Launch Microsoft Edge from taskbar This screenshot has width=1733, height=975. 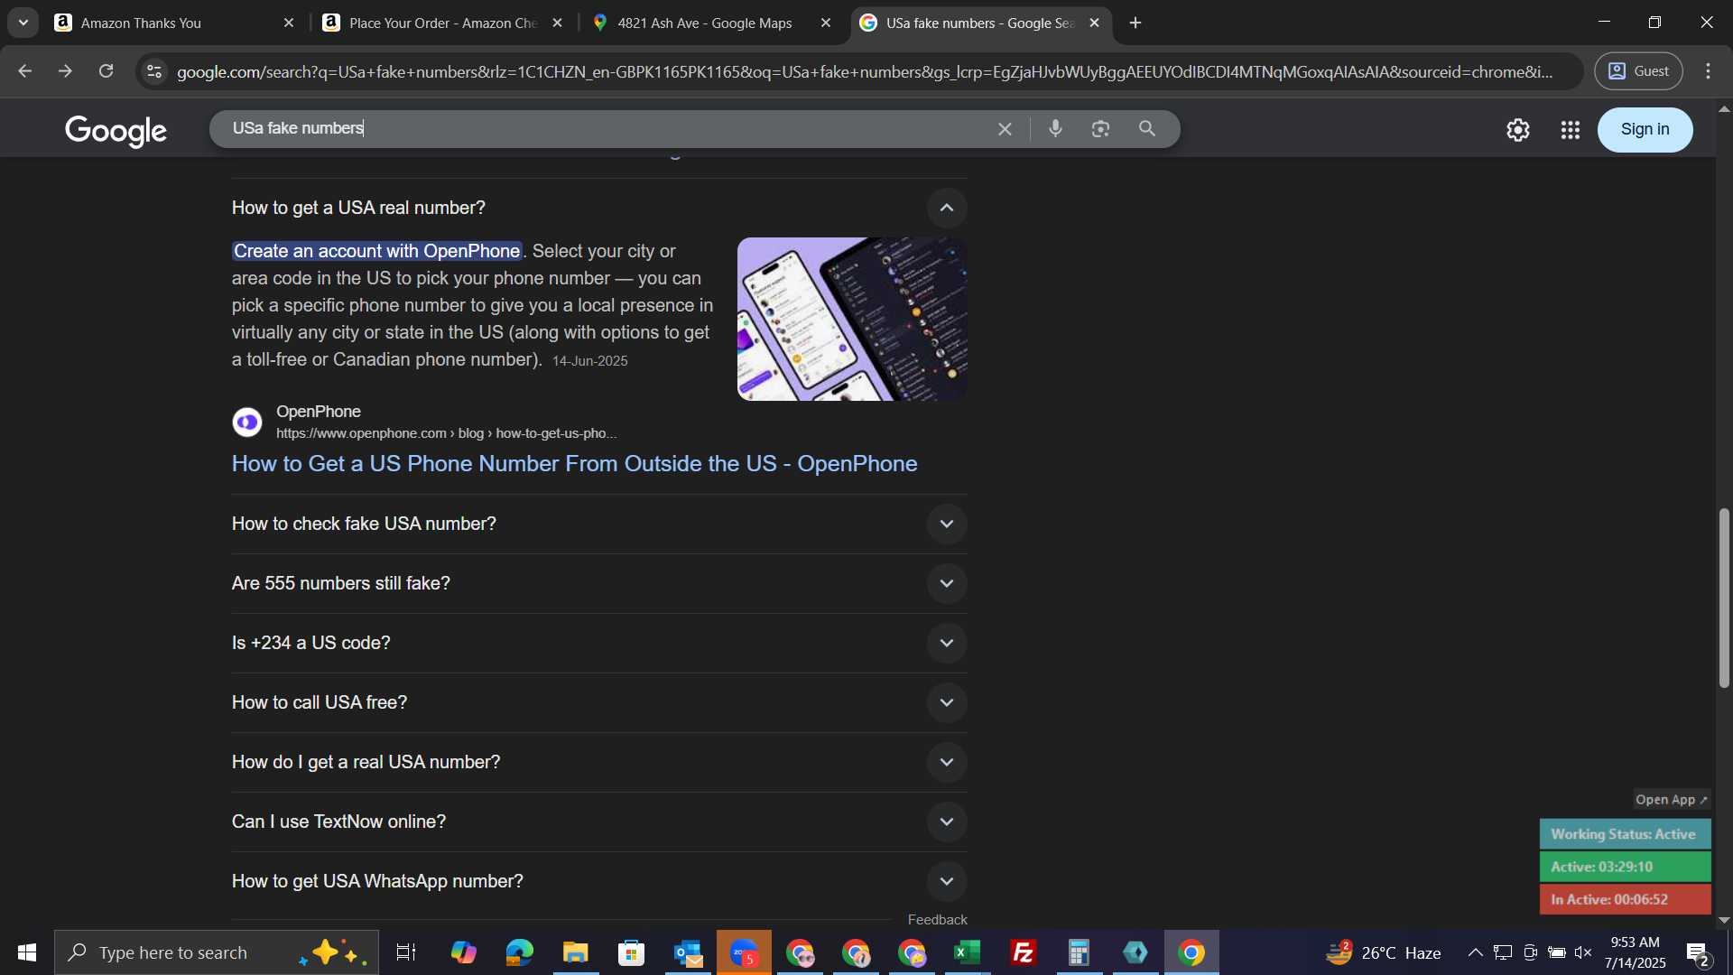520,952
